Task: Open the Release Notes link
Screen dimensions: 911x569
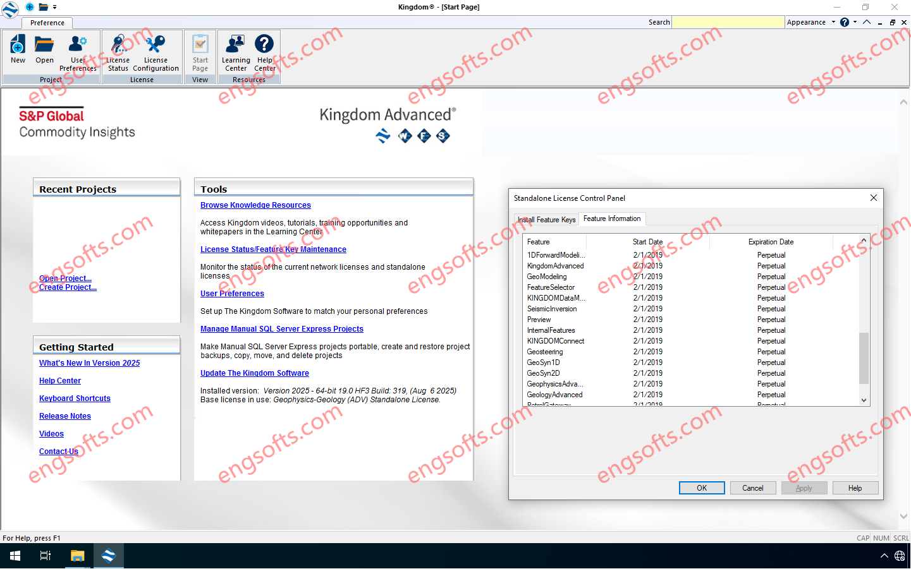Action: 65,416
